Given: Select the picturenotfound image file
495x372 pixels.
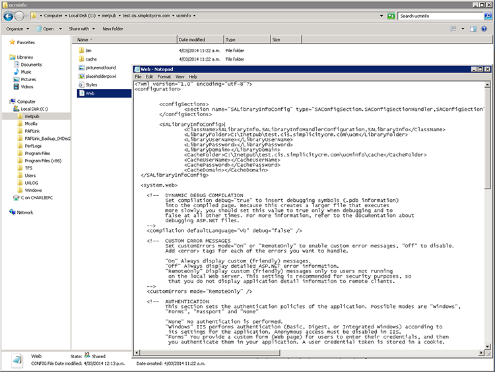Looking at the screenshot, I should (100, 67).
